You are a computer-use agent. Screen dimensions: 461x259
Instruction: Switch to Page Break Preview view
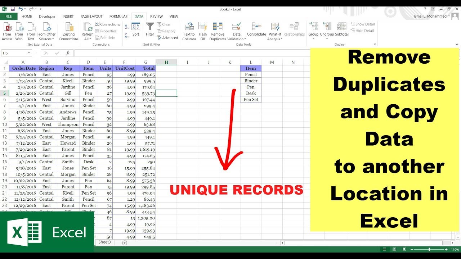point(405,249)
